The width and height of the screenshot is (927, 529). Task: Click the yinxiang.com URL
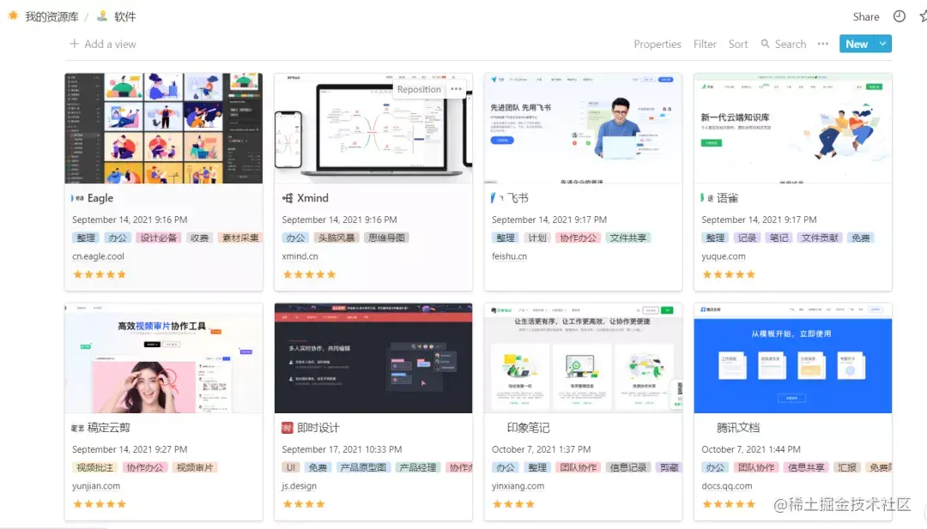click(518, 486)
